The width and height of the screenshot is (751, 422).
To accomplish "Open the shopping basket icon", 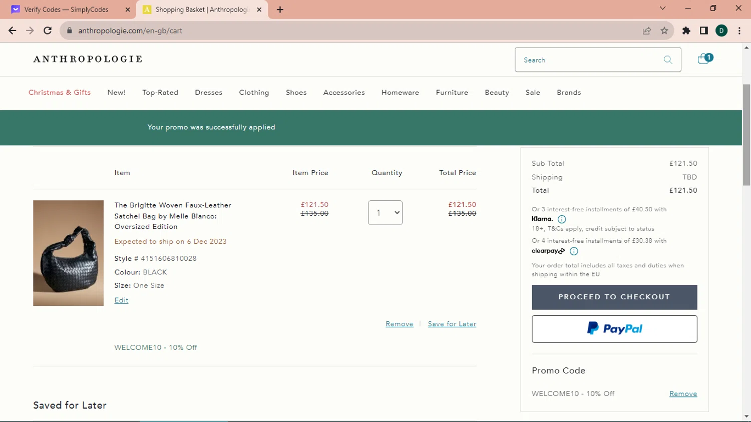I will click(x=704, y=59).
